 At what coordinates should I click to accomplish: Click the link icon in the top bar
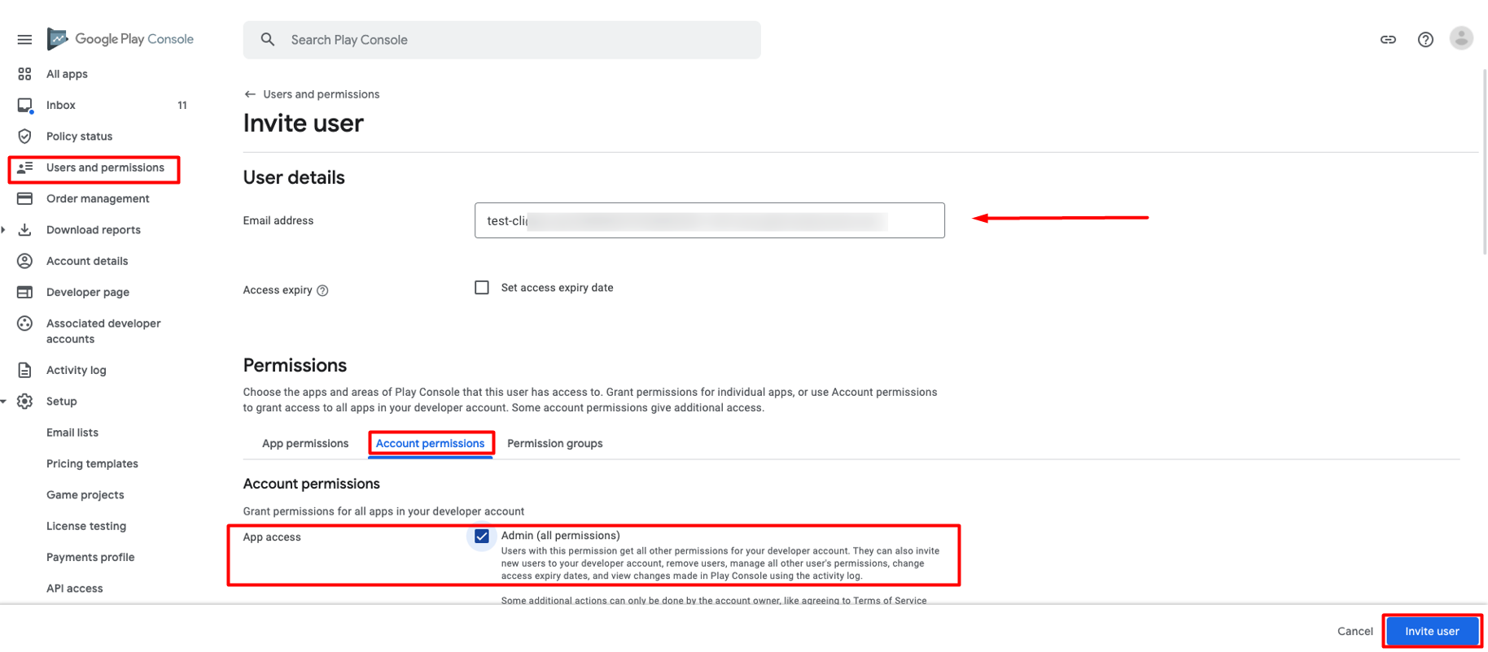tap(1388, 39)
